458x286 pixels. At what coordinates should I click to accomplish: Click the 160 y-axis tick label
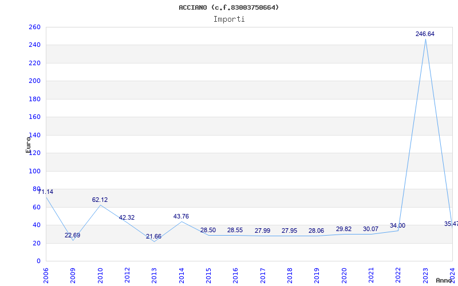point(34,117)
